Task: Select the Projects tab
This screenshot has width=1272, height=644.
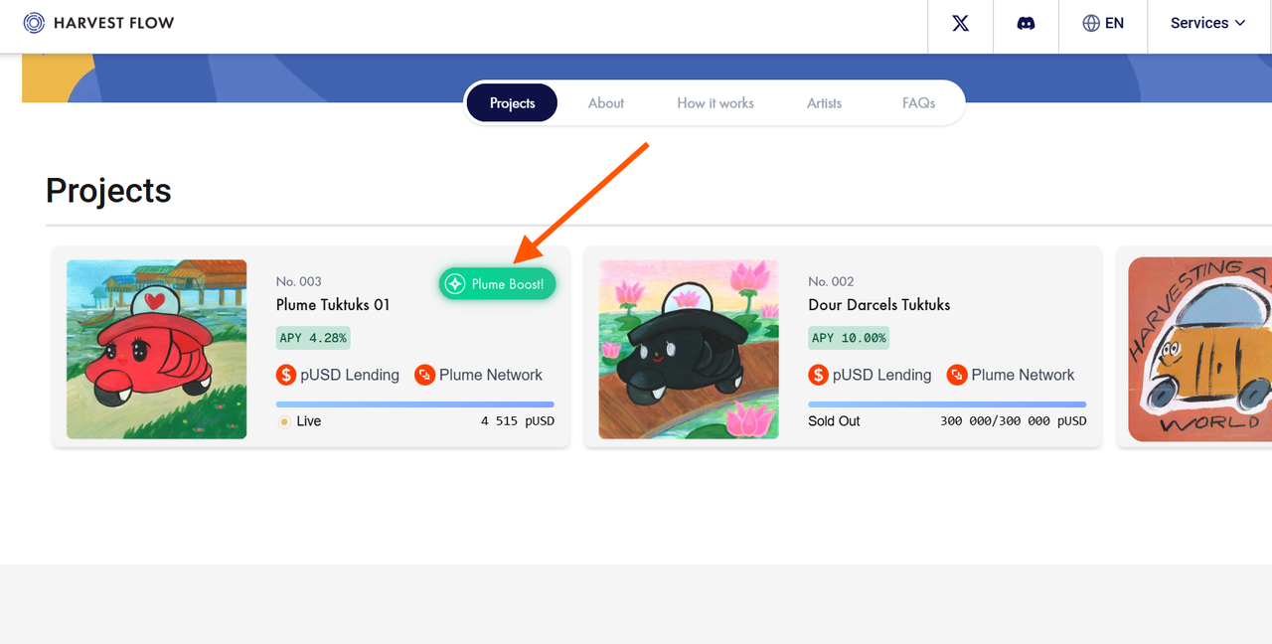Action: click(x=512, y=103)
